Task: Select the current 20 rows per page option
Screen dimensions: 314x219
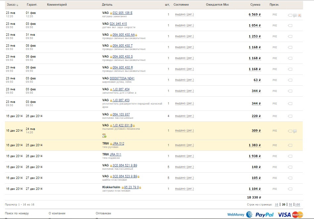Action: pos(284,204)
